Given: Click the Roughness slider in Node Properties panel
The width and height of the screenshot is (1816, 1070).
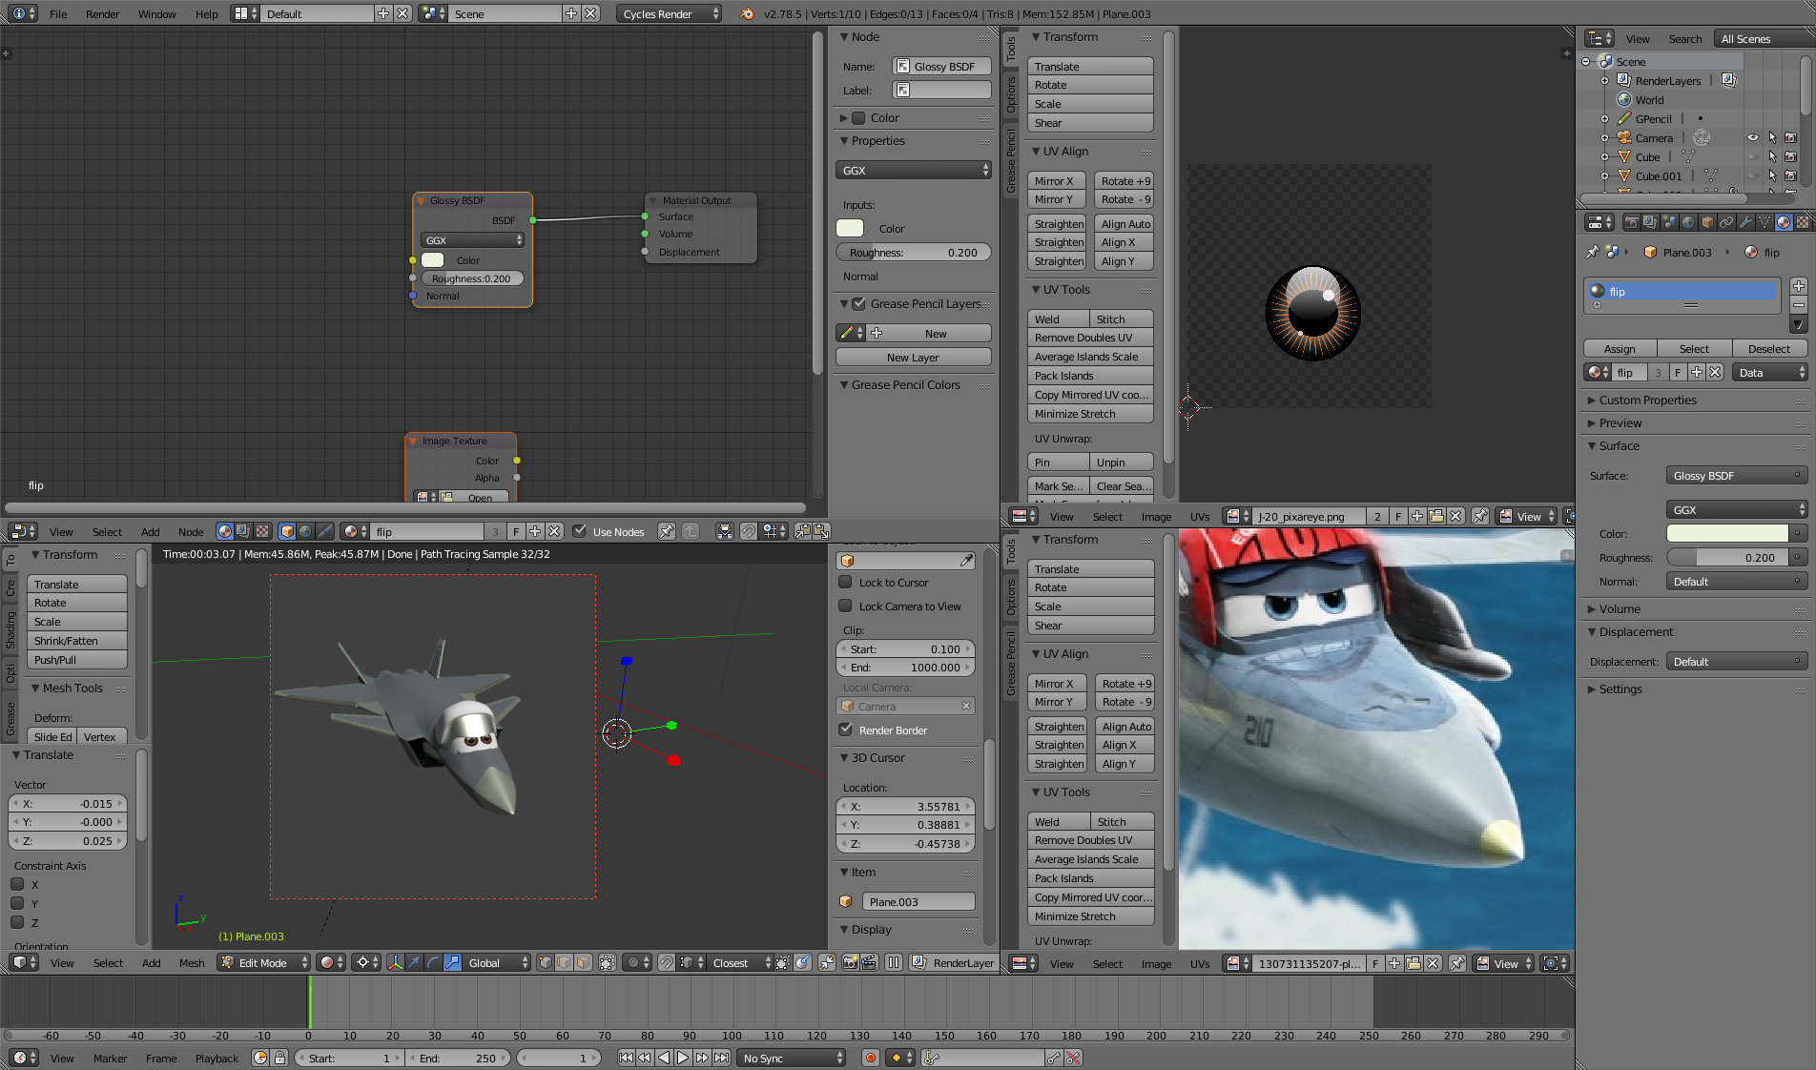Looking at the screenshot, I should point(914,253).
